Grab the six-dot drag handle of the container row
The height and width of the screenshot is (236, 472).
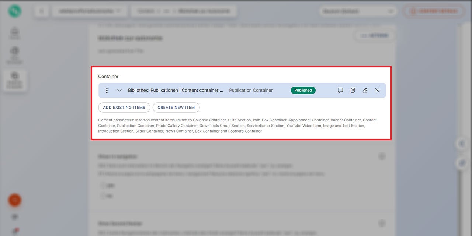[x=107, y=90]
